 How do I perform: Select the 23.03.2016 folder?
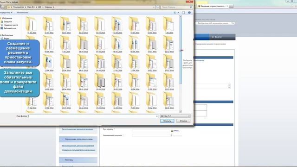tap(100, 101)
